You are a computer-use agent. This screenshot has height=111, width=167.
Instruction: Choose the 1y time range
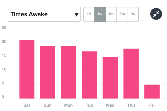133,14
